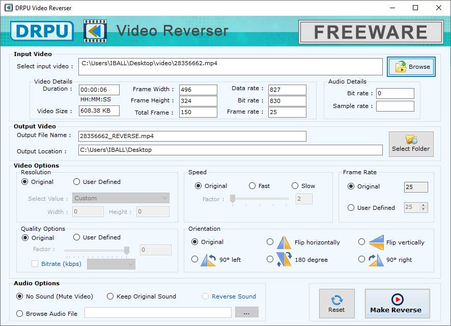Open the Bitrate kbps dropdown
The image size is (451, 326).
(111, 264)
